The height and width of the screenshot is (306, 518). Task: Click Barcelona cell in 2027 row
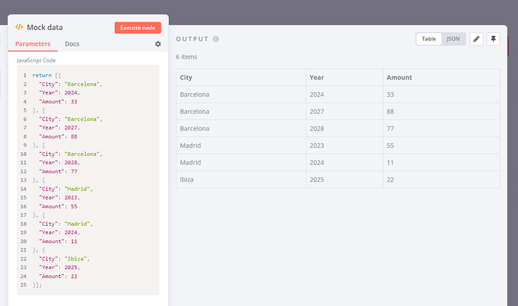point(241,112)
